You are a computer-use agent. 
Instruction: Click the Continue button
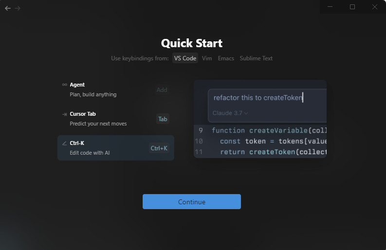tap(192, 202)
